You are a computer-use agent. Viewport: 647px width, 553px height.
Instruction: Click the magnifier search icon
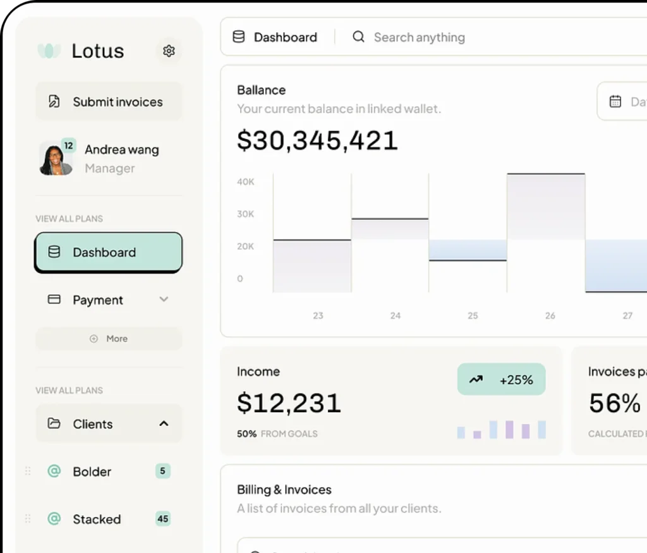358,37
